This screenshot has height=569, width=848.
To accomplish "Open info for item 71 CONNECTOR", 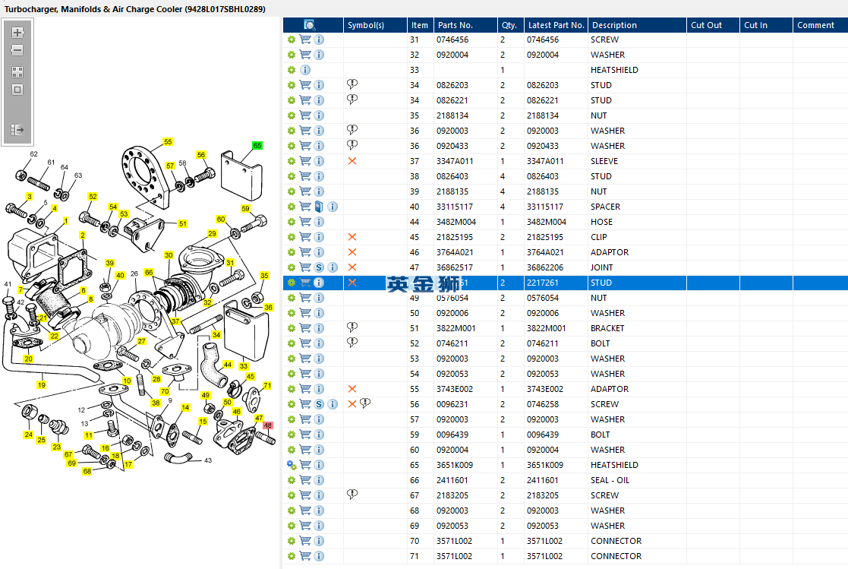I will click(x=319, y=556).
